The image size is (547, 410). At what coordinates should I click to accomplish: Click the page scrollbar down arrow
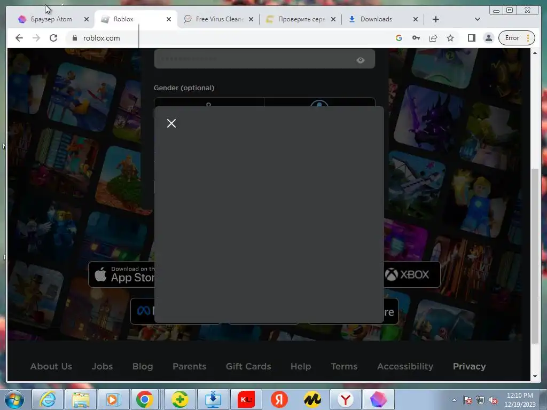(535, 376)
